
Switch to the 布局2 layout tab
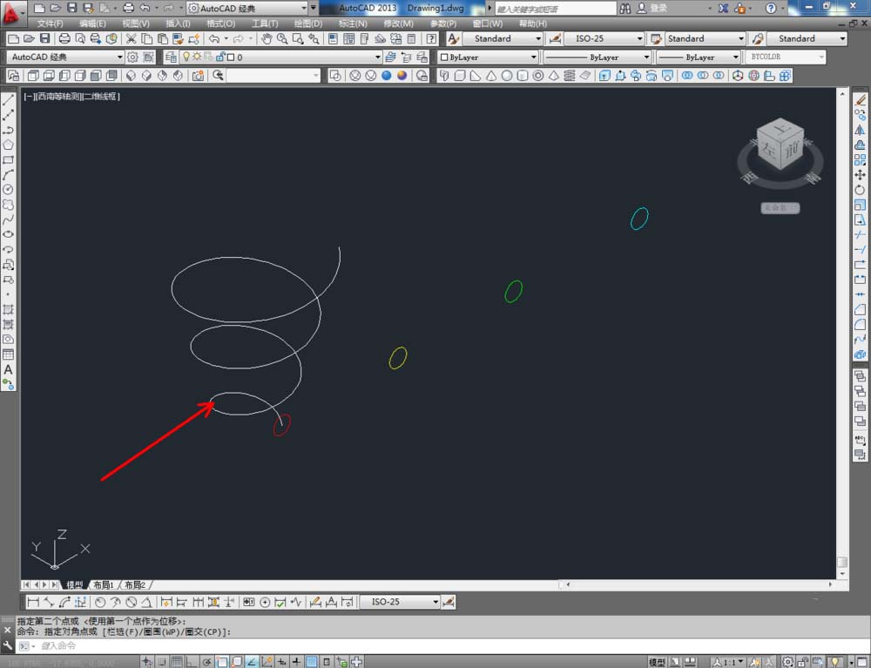[x=135, y=584]
